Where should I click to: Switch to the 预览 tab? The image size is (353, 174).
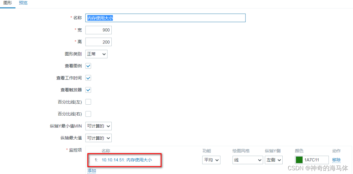click(23, 3)
